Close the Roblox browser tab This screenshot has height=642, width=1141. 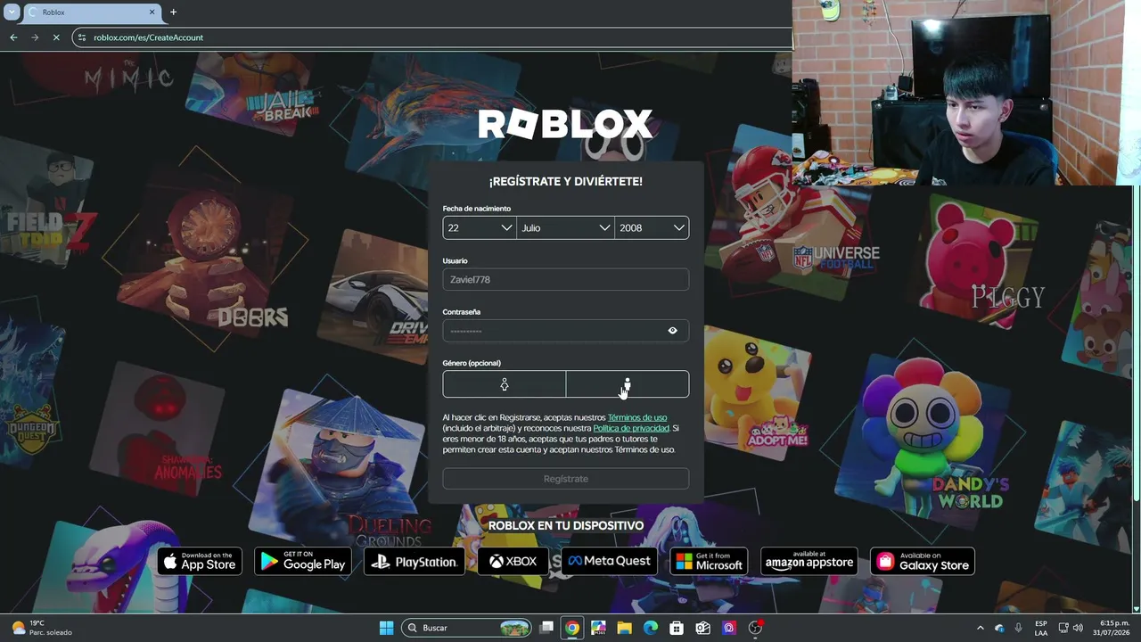(x=152, y=12)
